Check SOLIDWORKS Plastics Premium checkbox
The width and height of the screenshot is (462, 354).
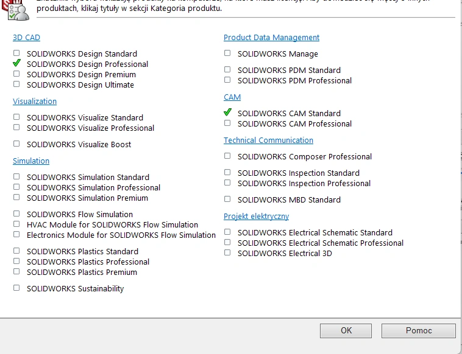[x=16, y=271]
